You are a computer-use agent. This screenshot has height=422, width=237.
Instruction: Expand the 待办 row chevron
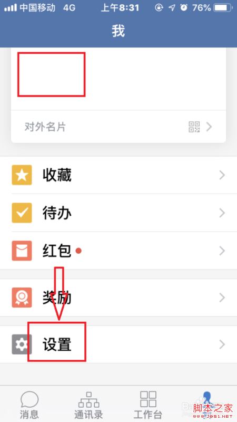[x=222, y=213]
